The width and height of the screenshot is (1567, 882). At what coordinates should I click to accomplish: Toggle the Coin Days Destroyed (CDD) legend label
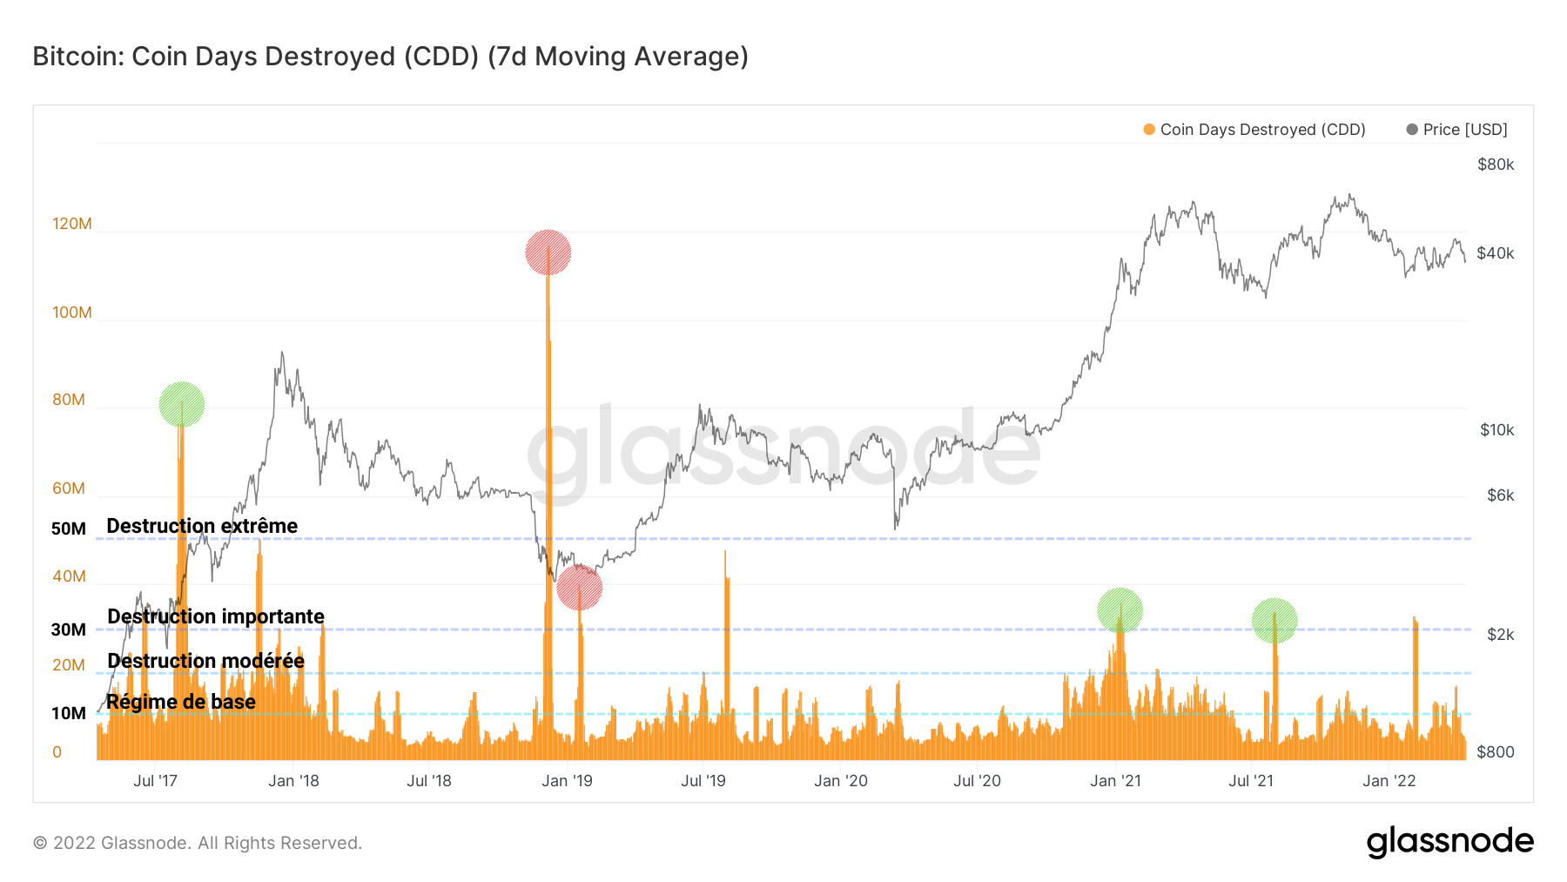pyautogui.click(x=1262, y=130)
